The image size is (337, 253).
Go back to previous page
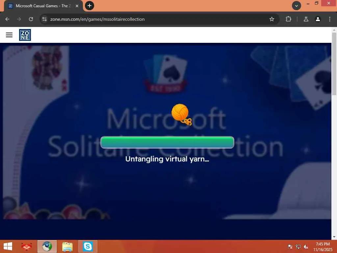coord(7,19)
